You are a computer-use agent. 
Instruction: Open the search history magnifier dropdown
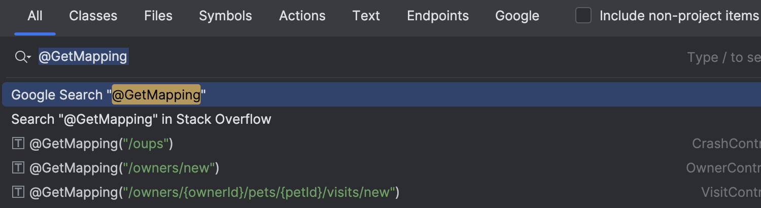point(23,57)
